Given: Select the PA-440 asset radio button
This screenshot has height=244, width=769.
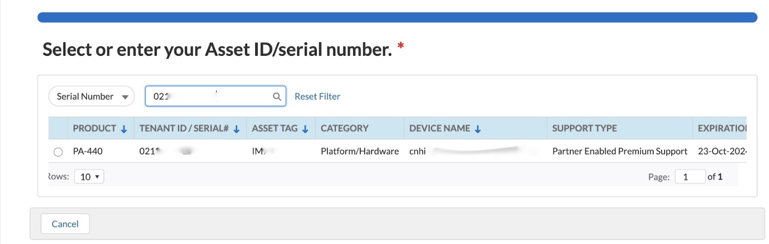Looking at the screenshot, I should (x=58, y=152).
